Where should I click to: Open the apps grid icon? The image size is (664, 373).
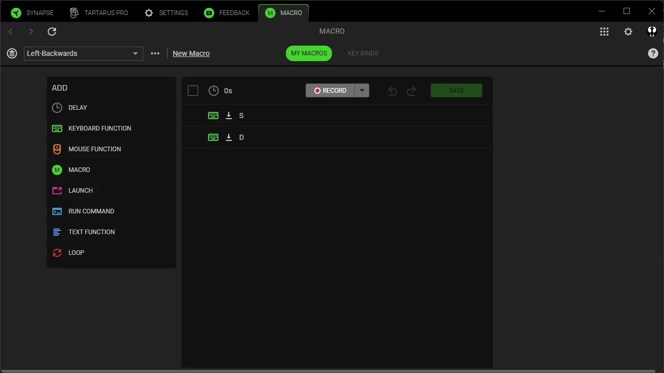(604, 32)
